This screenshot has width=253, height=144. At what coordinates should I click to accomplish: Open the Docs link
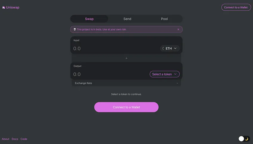pyautogui.click(x=15, y=139)
